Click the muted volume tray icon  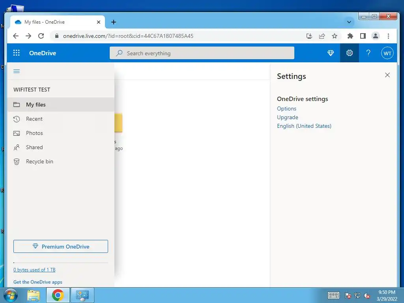[367, 296]
